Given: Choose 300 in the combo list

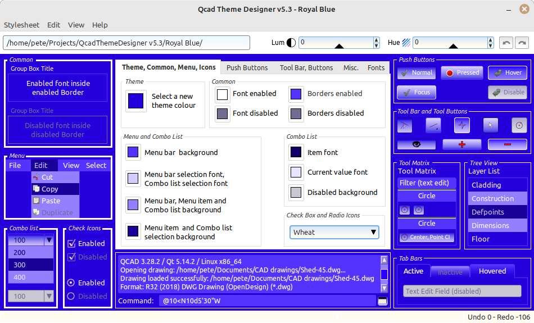Looking at the screenshot, I should tap(31, 265).
